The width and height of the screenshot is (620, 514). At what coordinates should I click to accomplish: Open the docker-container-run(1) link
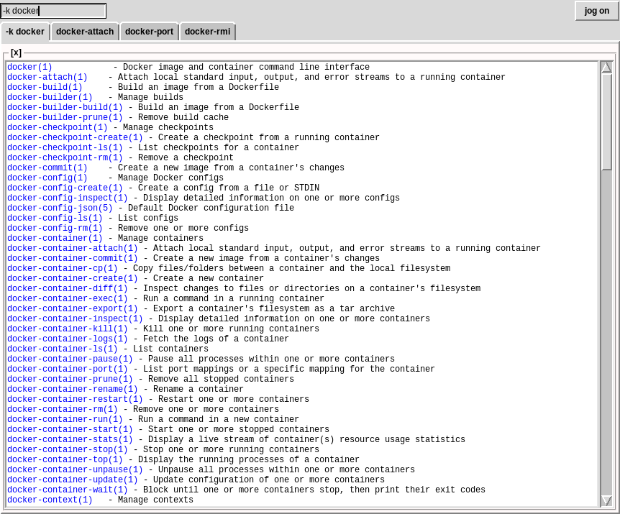click(65, 420)
